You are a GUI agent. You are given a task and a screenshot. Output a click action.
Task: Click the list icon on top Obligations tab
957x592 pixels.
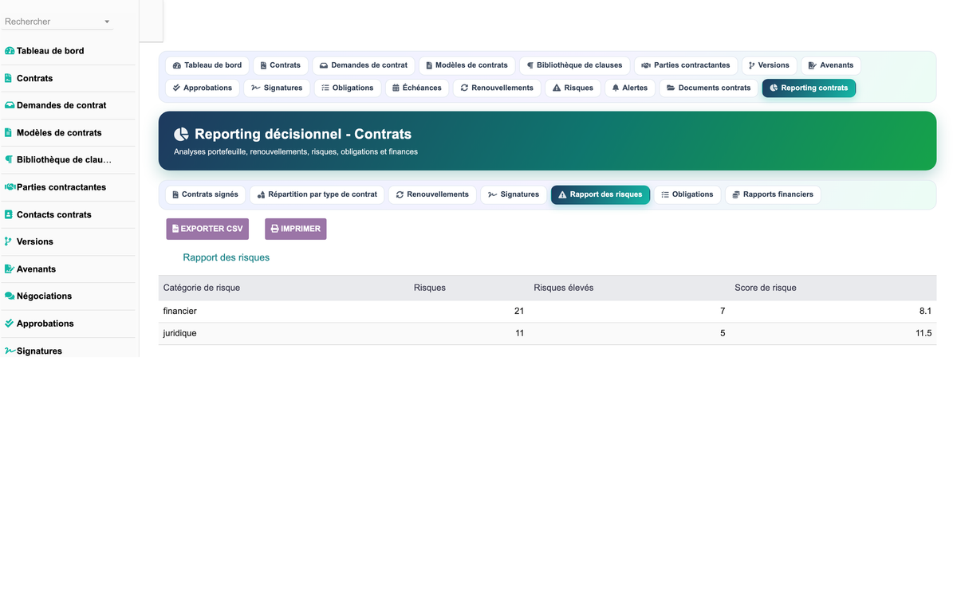point(325,88)
